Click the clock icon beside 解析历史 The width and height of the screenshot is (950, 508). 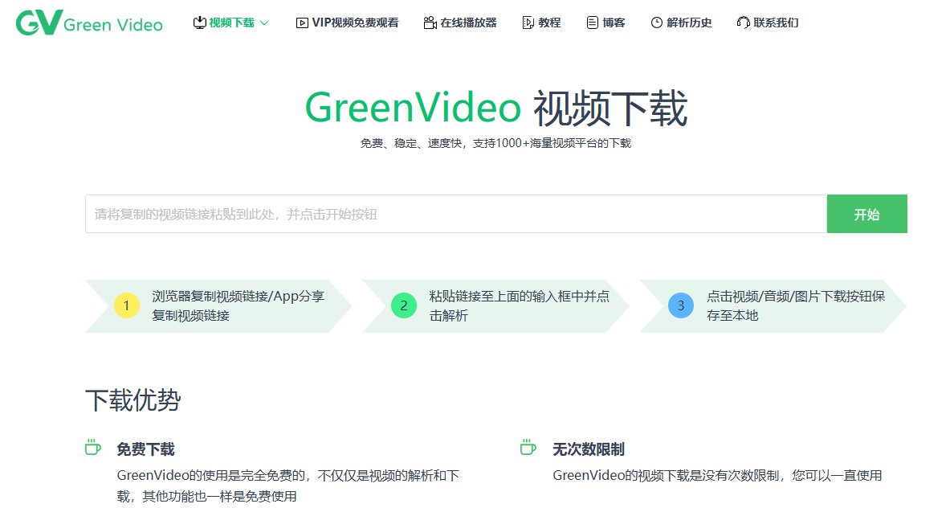click(657, 23)
